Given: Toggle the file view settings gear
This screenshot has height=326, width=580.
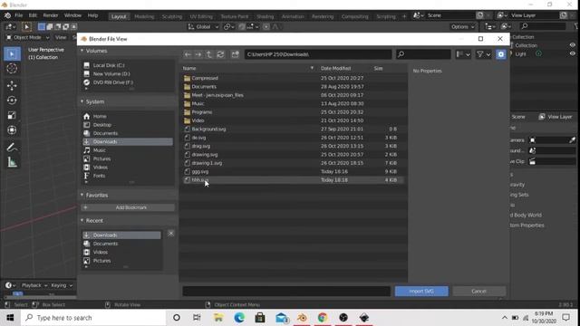Looking at the screenshot, I should [x=500, y=54].
